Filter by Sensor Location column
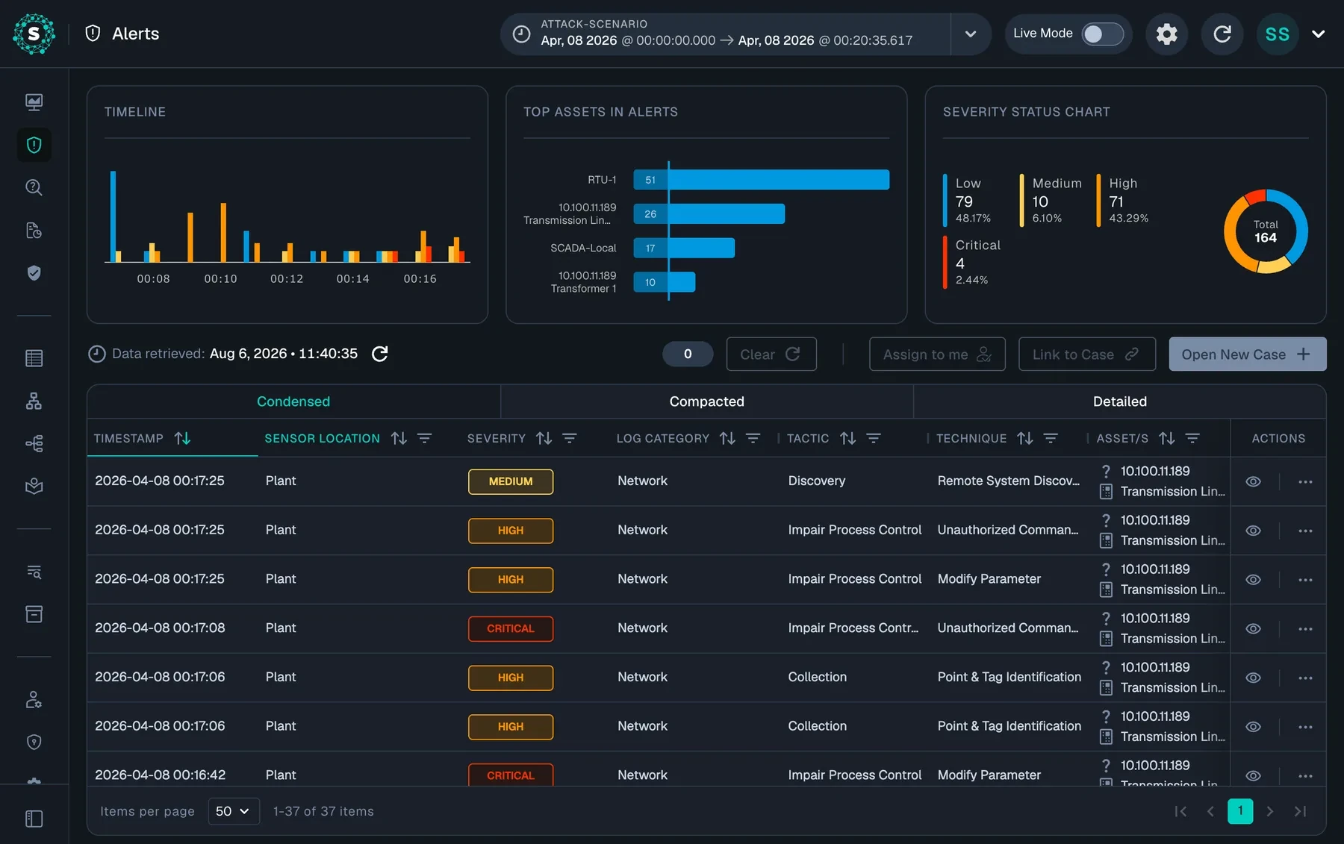 coord(424,438)
